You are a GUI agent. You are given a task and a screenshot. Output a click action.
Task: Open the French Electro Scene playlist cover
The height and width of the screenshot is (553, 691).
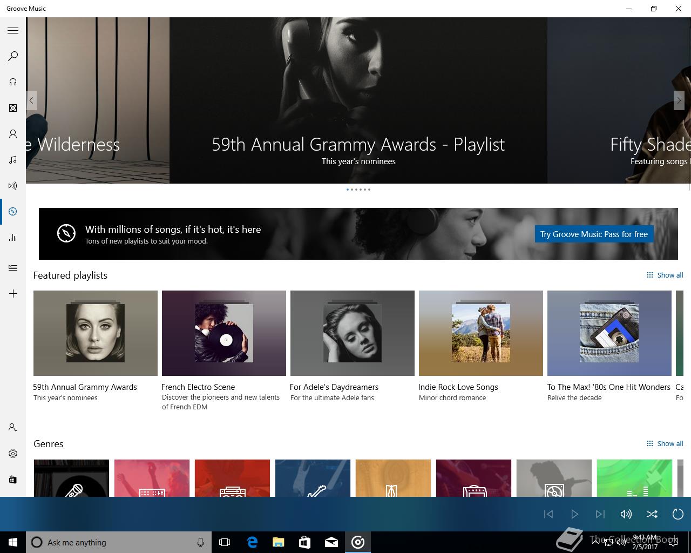coord(224,333)
